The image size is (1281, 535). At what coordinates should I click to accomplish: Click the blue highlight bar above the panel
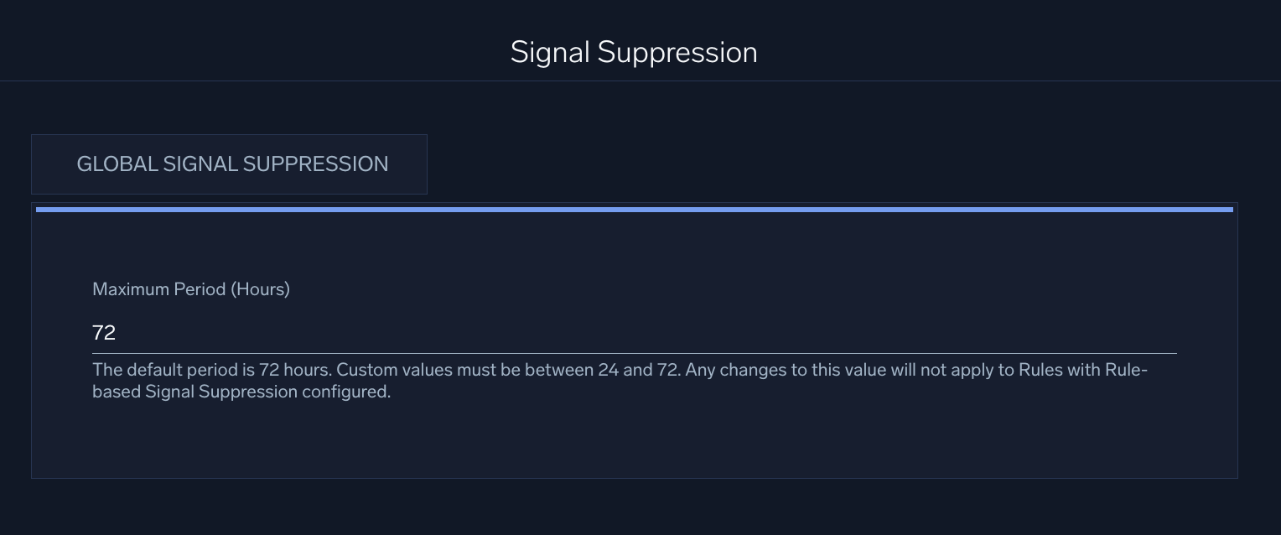tap(633, 208)
